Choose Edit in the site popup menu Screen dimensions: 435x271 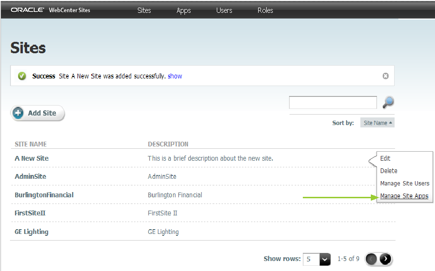click(386, 158)
